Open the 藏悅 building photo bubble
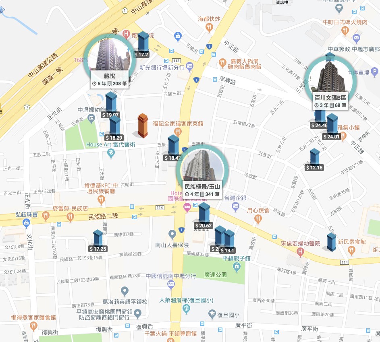Image resolution: width=380 pixels, height=342 pixels. pos(109,55)
